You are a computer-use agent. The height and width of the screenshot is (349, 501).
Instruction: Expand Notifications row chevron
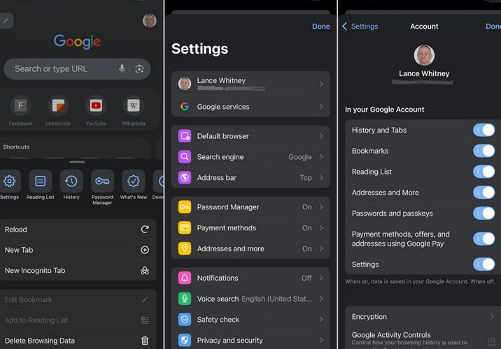pos(321,278)
